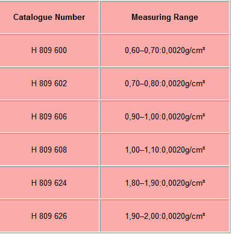Click the 0,90–1,00 measuring range cell

point(165,116)
